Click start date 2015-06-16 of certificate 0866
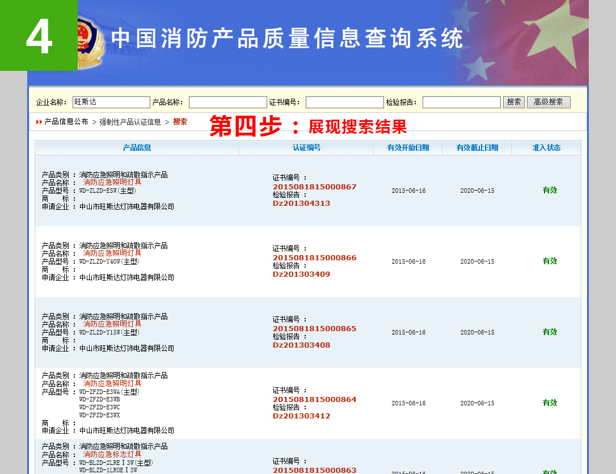Image resolution: width=616 pixels, height=474 pixels. [x=408, y=261]
